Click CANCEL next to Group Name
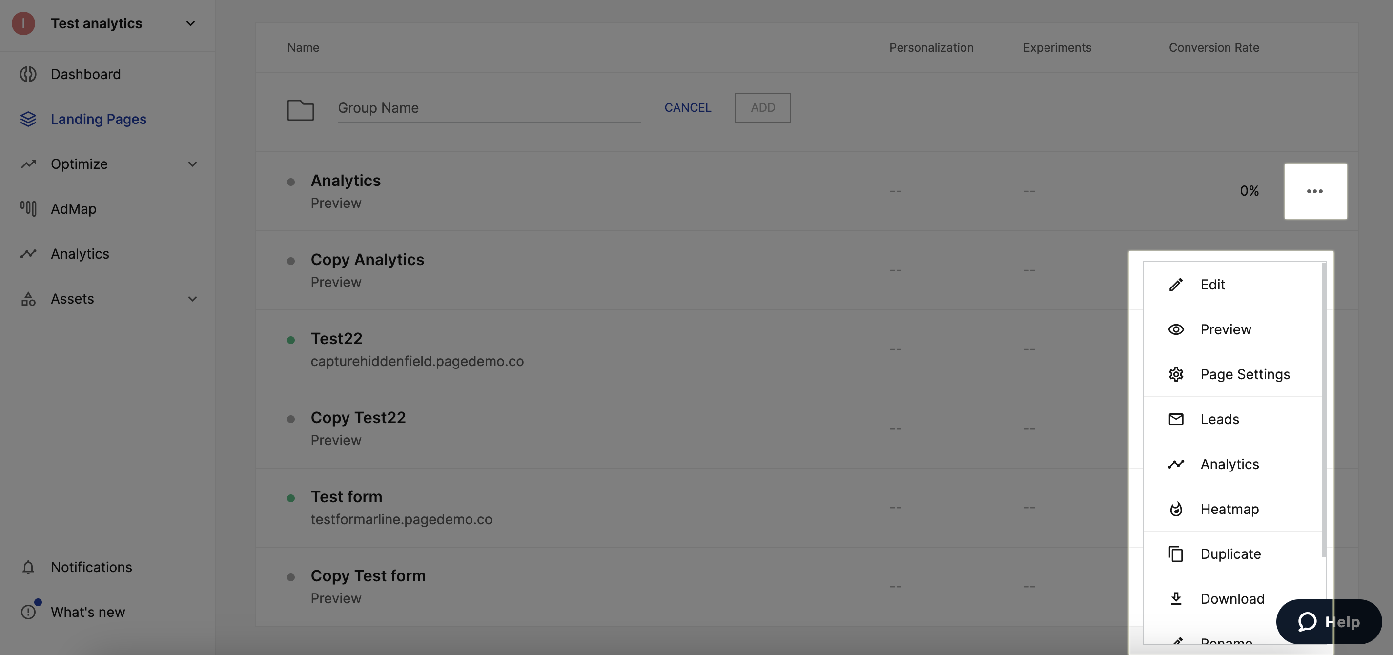Image resolution: width=1393 pixels, height=655 pixels. coord(687,108)
